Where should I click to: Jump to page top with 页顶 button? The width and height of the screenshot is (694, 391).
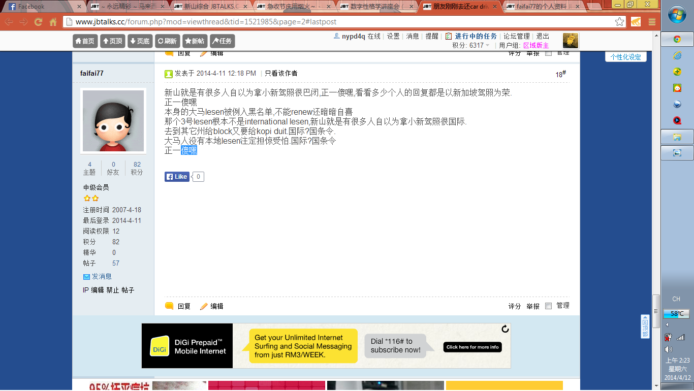click(112, 41)
